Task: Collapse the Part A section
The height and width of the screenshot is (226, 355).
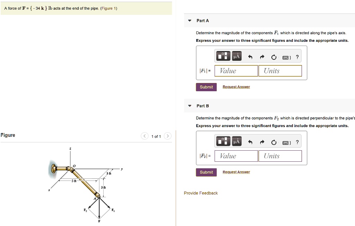Action: tap(189, 20)
